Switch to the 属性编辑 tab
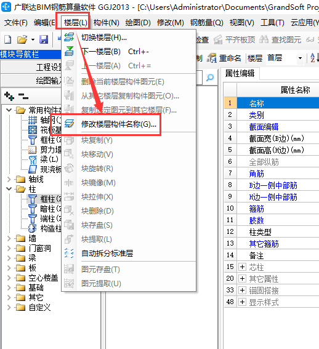The width and height of the screenshot is (319, 349). 240,73
